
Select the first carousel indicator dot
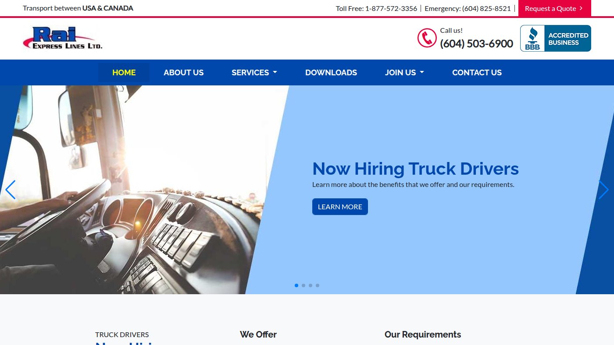[296, 285]
